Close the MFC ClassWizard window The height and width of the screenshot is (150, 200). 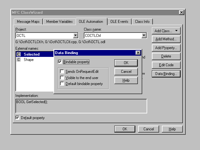point(181,12)
